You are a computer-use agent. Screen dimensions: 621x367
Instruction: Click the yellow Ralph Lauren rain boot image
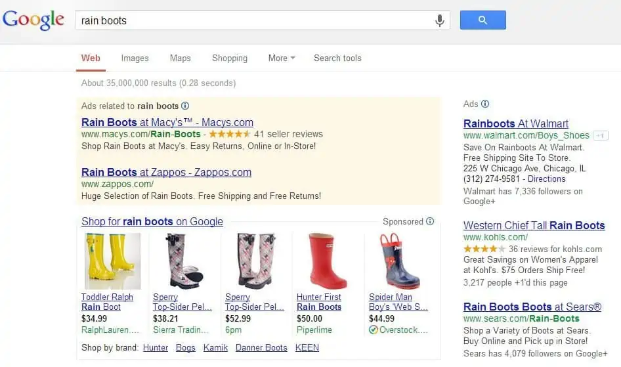[111, 261]
